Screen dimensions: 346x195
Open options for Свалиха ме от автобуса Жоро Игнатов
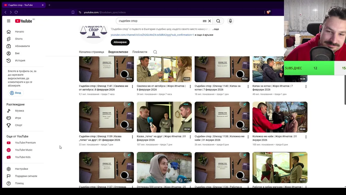[190, 86]
